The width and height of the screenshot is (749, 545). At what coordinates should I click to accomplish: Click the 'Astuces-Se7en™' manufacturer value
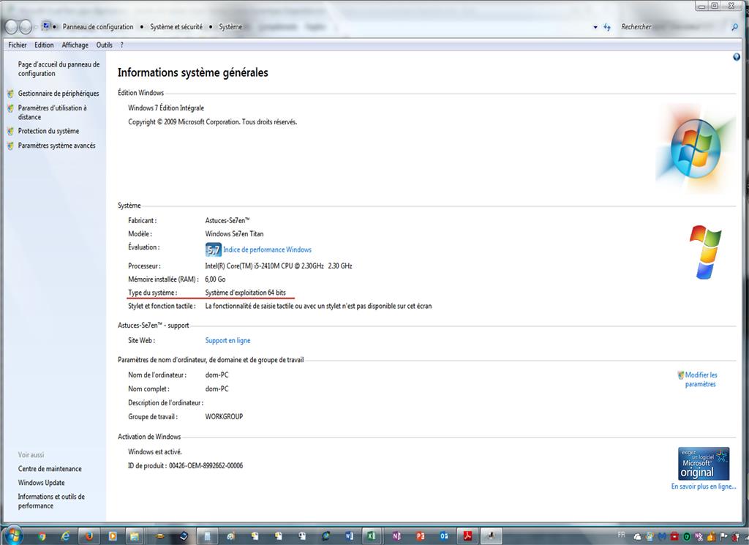pyautogui.click(x=227, y=220)
